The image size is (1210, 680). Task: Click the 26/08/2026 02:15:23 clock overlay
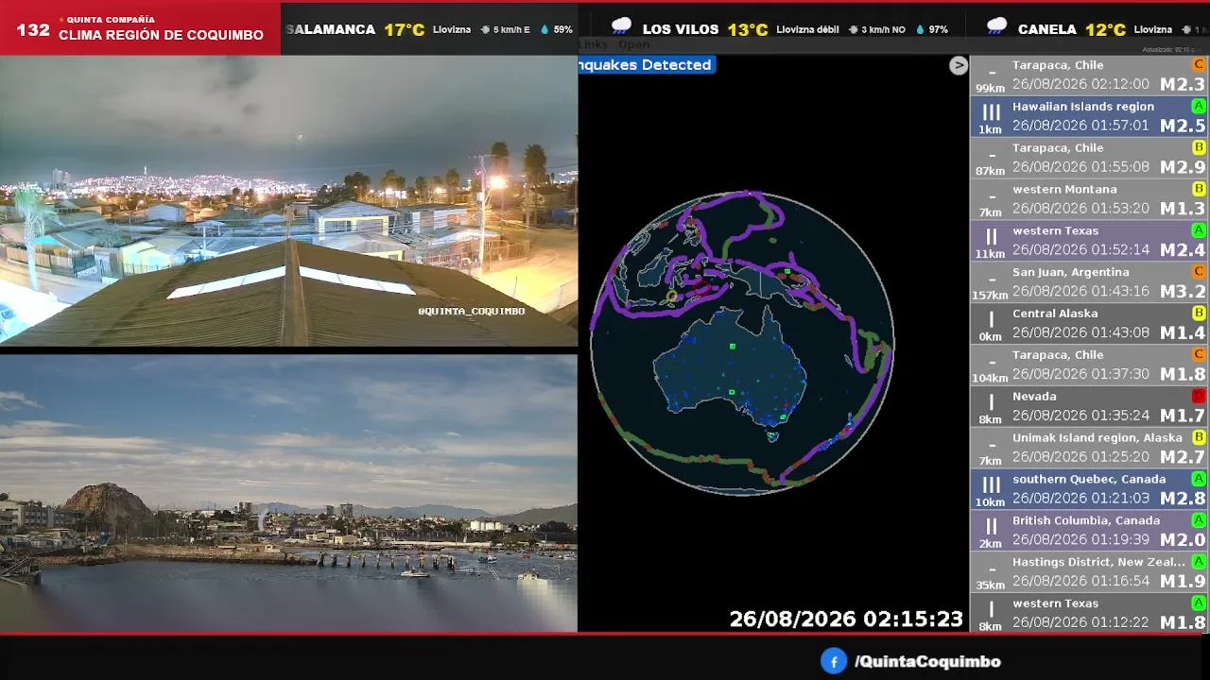846,619
